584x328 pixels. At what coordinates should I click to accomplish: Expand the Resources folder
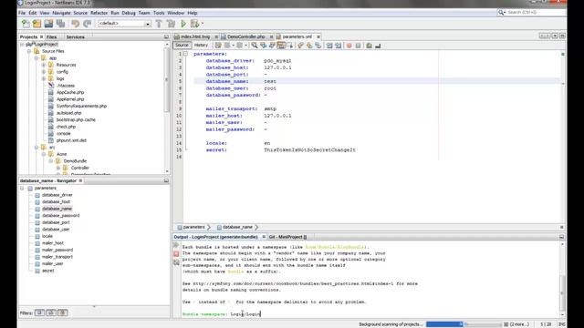44,65
